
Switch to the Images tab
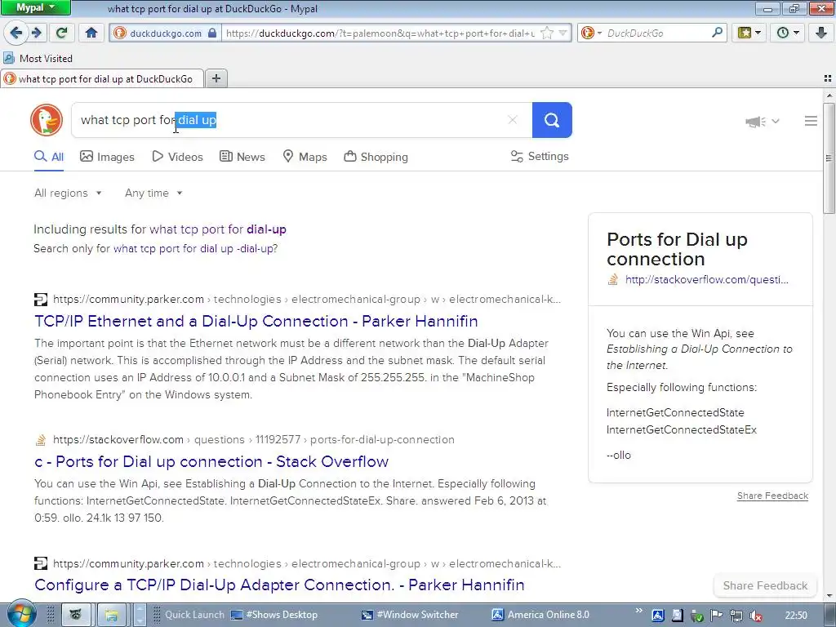(107, 157)
